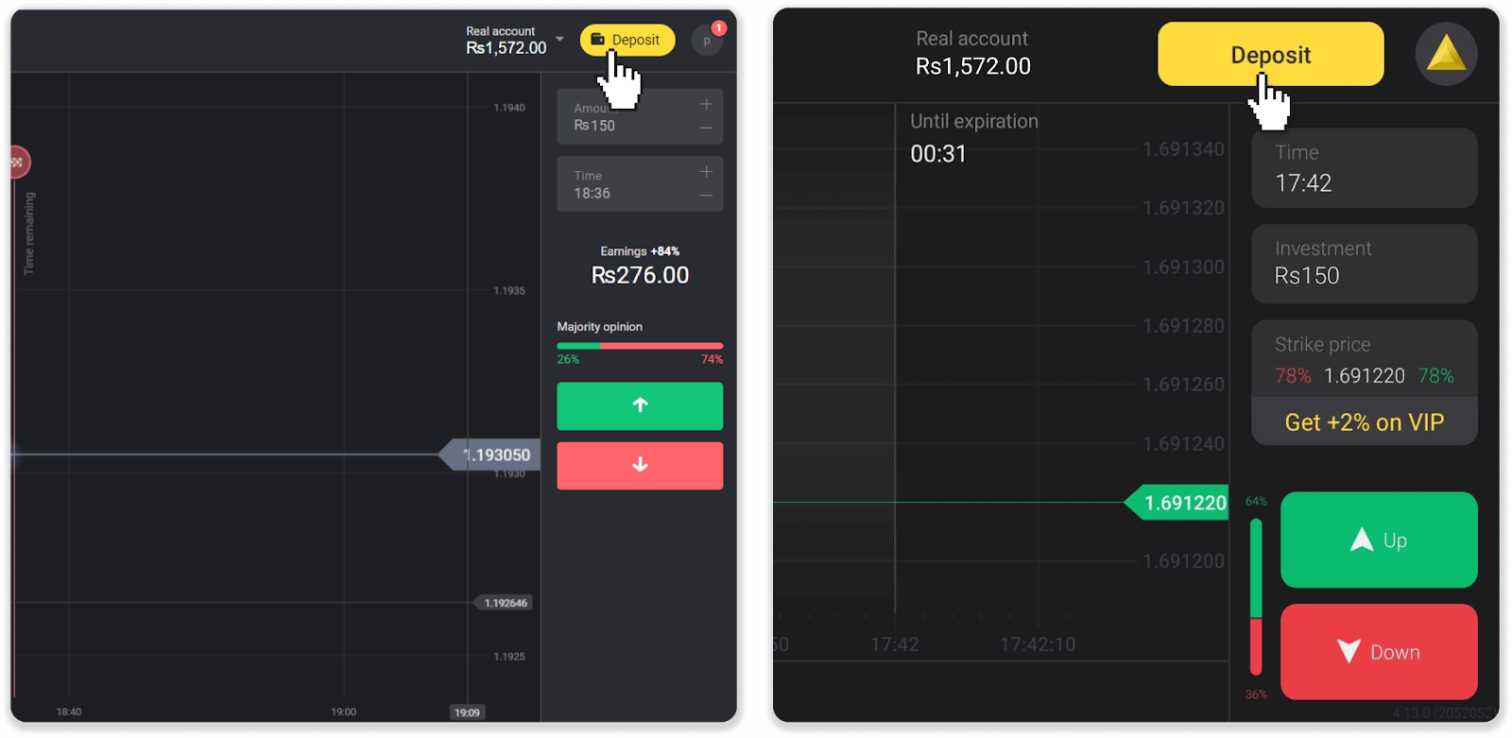
Task: Decrease the Amount with minus icon
Action: 706,128
